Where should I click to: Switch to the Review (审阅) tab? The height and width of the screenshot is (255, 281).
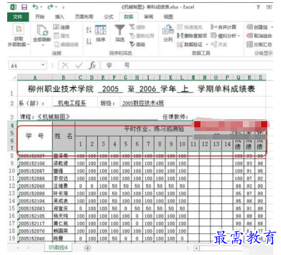(x=149, y=17)
